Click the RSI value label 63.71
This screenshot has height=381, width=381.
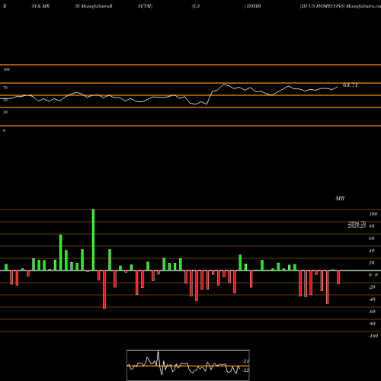click(351, 85)
